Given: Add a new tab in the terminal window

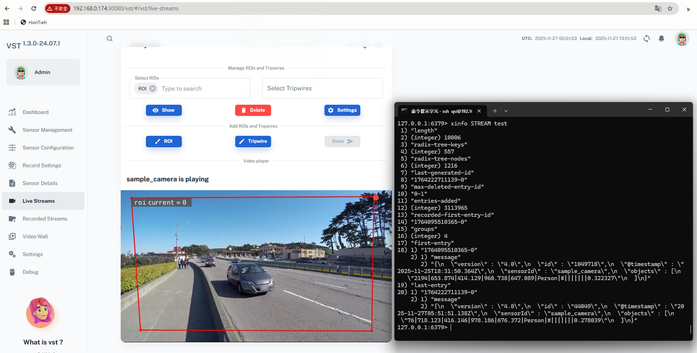Looking at the screenshot, I should click(x=495, y=111).
